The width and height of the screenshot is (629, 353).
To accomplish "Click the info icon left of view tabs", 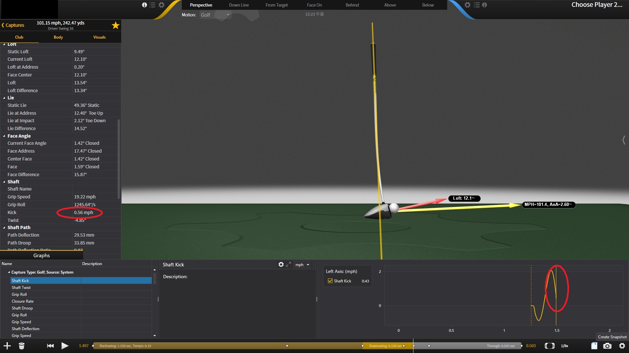I will (x=144, y=5).
